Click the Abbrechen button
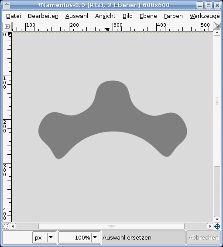This screenshot has width=223, height=247. click(203, 237)
